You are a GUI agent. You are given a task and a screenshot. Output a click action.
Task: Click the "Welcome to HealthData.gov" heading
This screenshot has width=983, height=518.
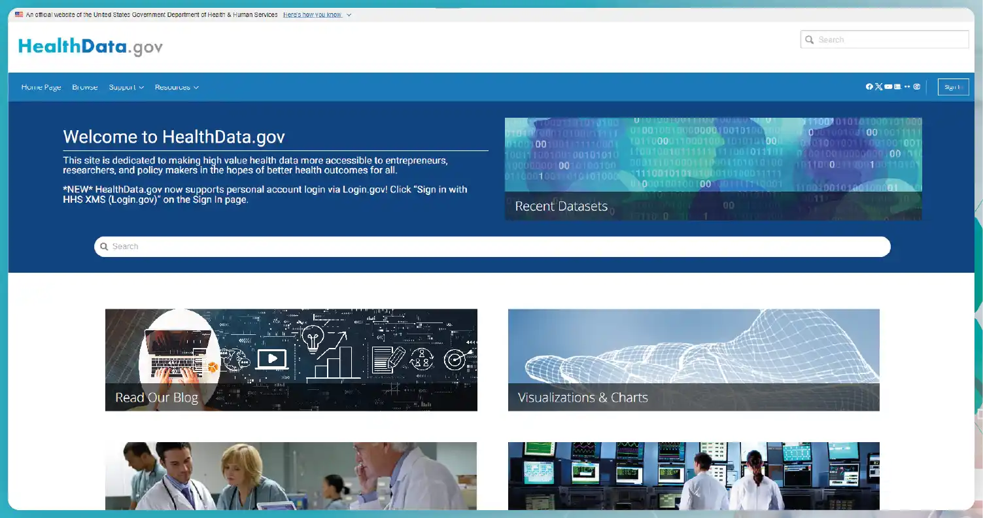click(174, 137)
